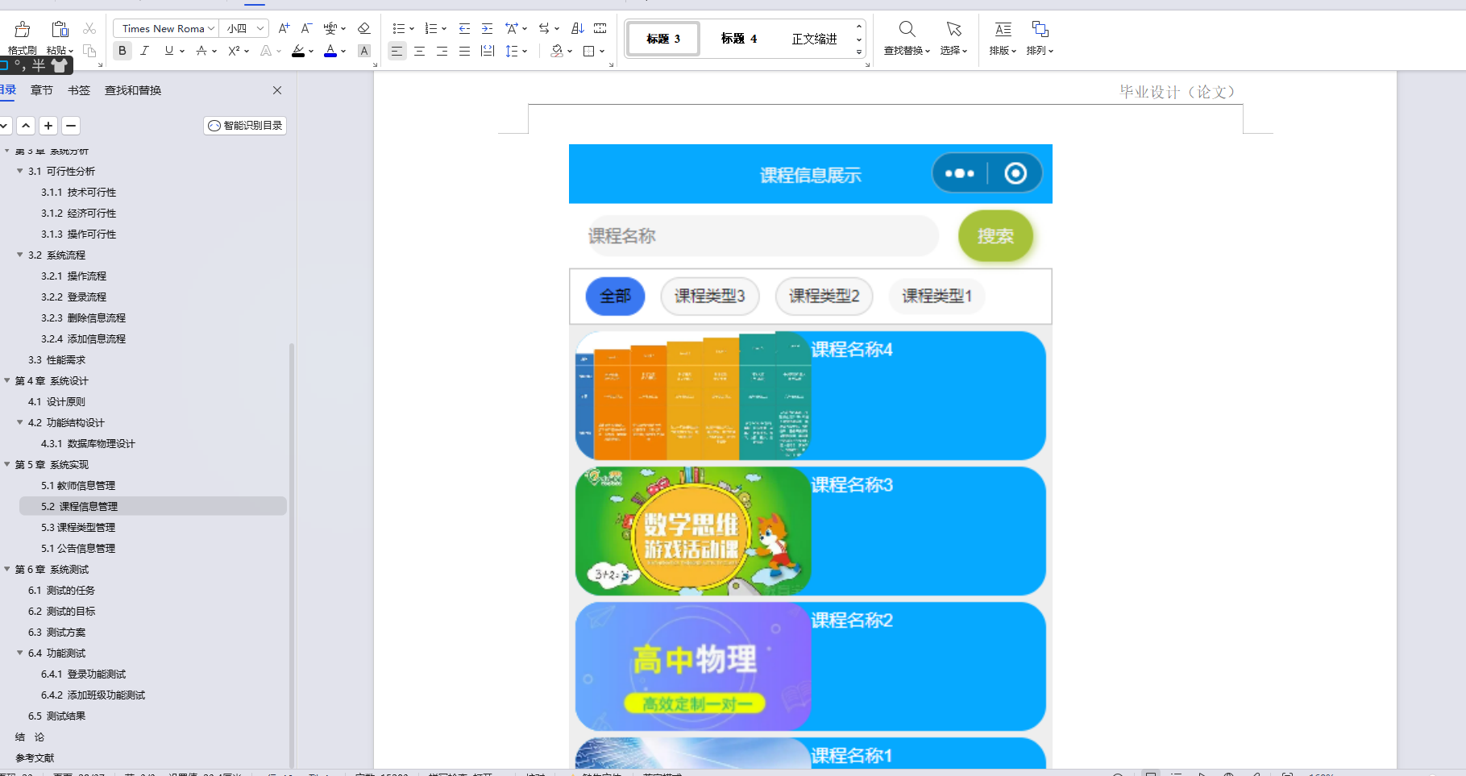Click the superscript X² icon
Viewport: 1466px width, 776px height.
point(232,51)
